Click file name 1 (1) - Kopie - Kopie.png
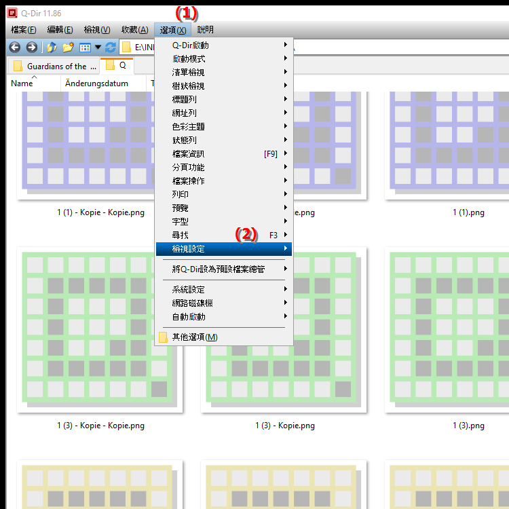This screenshot has height=509, width=509. [100, 212]
